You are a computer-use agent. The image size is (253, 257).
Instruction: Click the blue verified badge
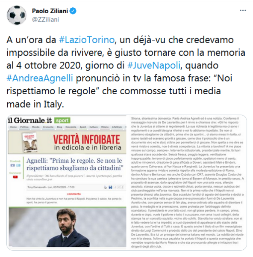[73, 11]
